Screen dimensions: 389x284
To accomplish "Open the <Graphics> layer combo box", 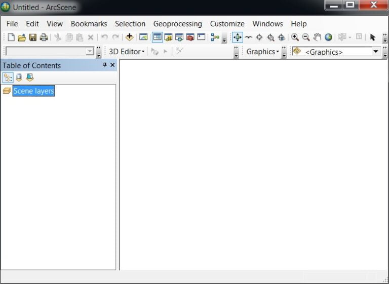I will coord(376,51).
